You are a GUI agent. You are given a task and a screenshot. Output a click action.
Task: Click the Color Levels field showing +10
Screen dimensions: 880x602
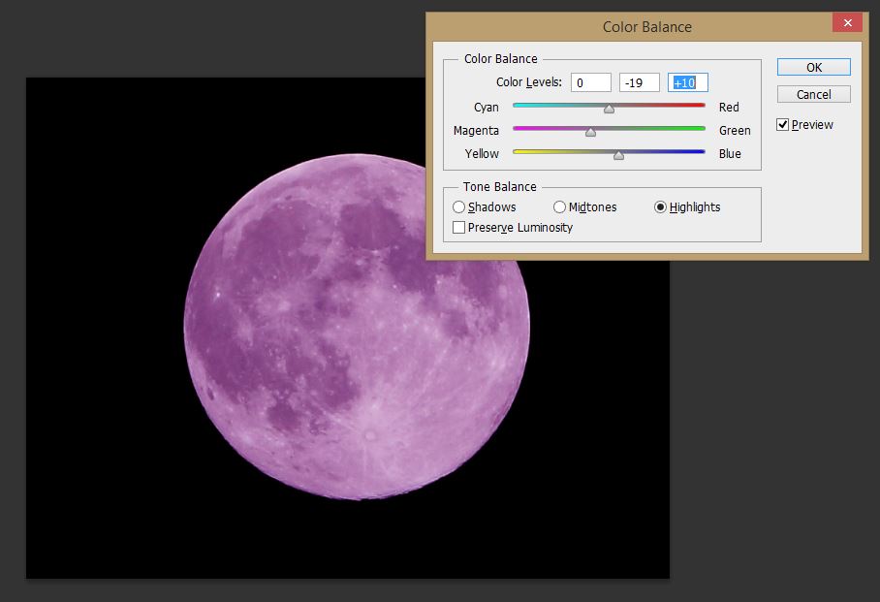pyautogui.click(x=687, y=83)
